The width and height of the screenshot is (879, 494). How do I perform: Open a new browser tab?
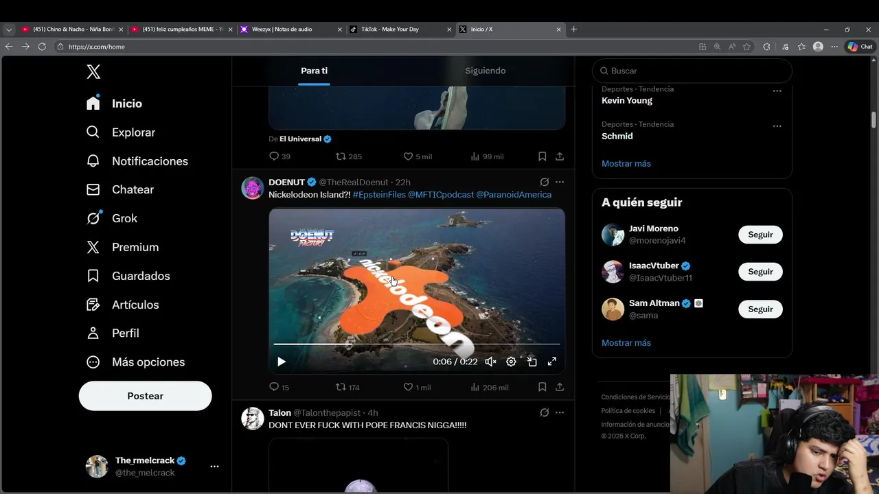[x=574, y=30]
